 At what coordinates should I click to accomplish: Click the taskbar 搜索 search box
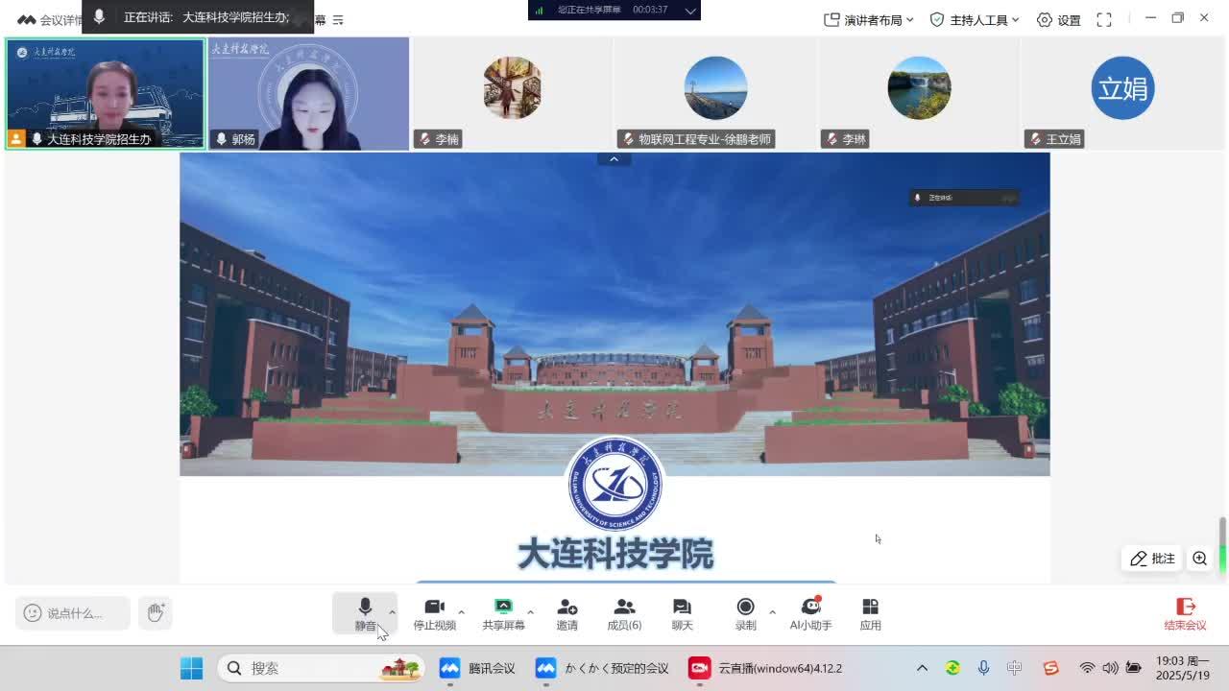322,668
